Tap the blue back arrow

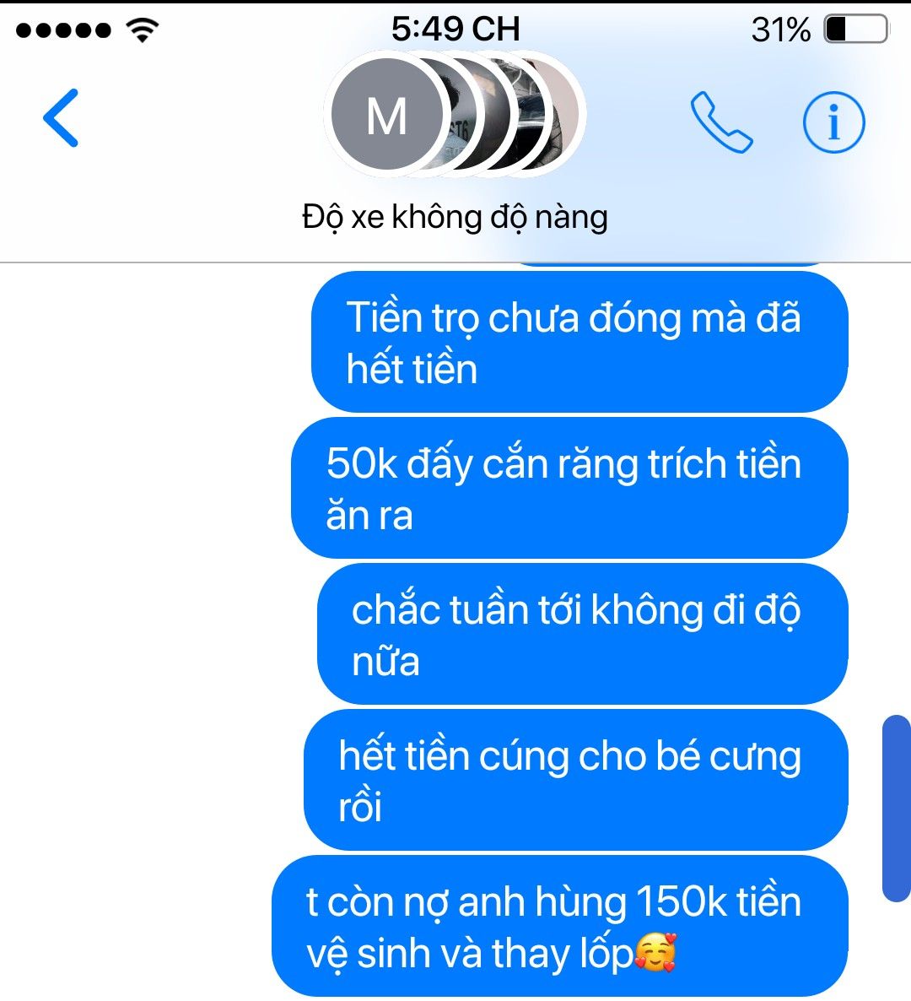point(61,118)
